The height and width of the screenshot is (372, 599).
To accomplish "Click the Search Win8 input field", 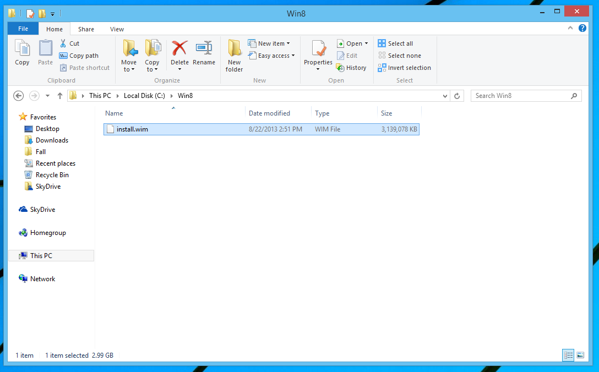I will point(520,96).
